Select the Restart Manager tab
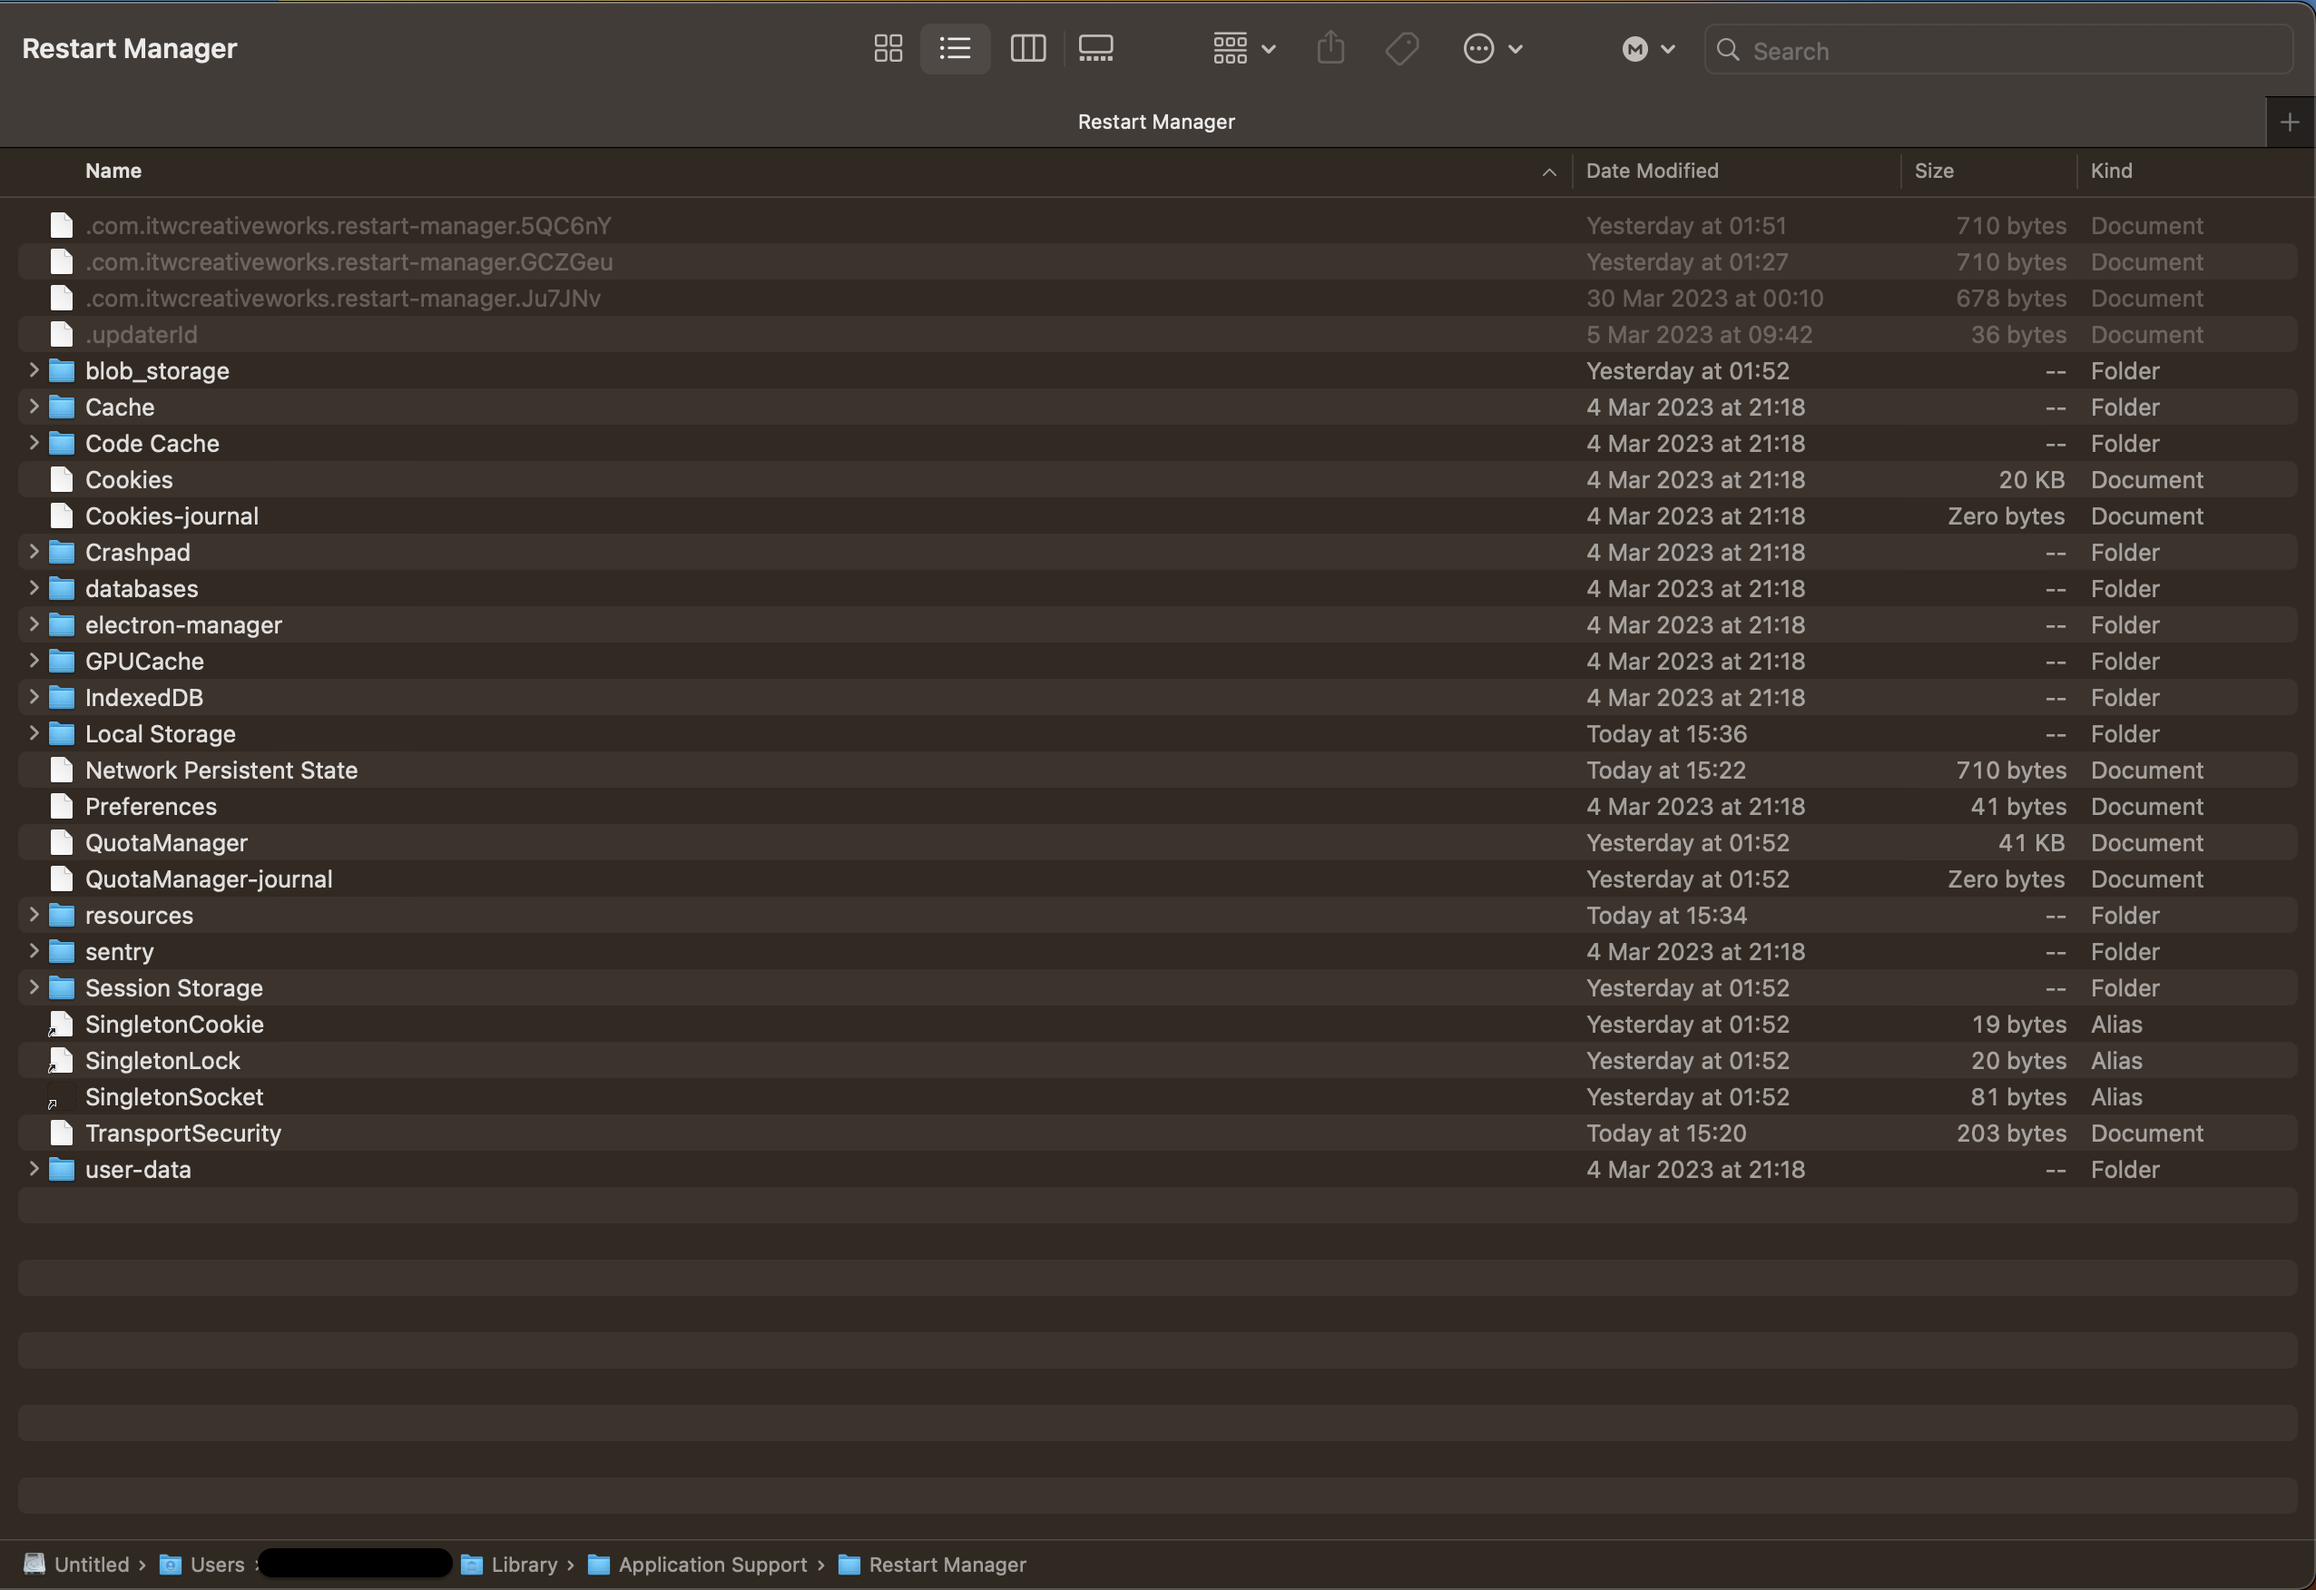The image size is (2316, 1590). click(x=1155, y=122)
